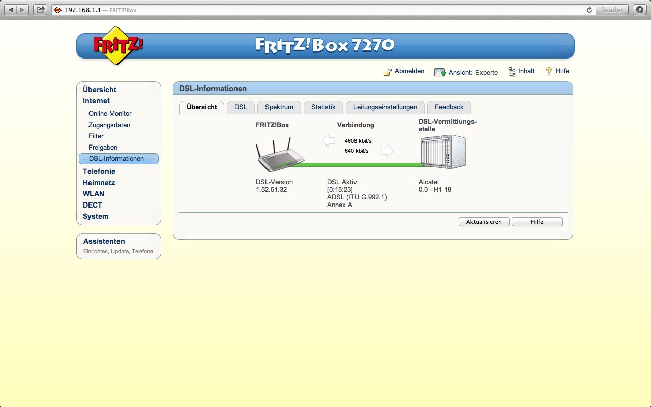Expand the Heimnetz menu section

click(99, 183)
